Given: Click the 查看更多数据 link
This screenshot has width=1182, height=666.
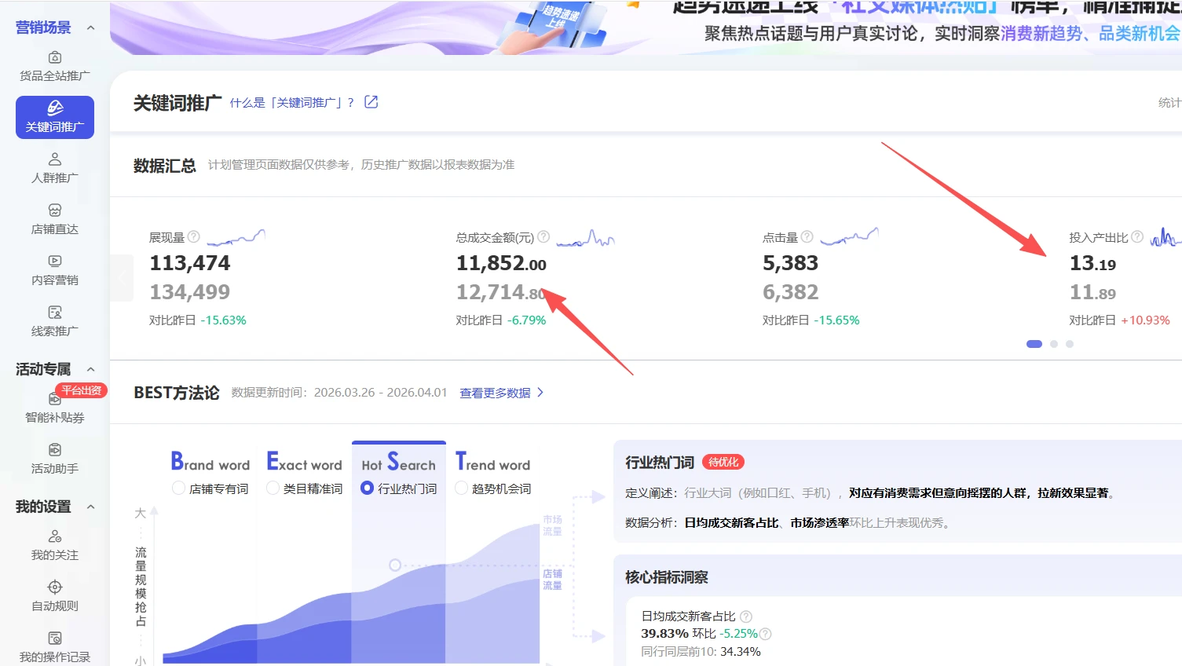Looking at the screenshot, I should (x=496, y=393).
